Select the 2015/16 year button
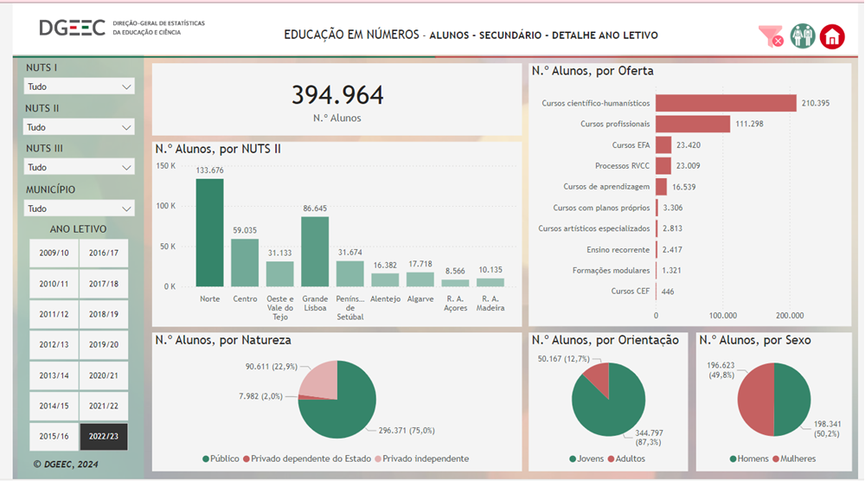Viewport: 865px width, 481px height. click(x=54, y=437)
